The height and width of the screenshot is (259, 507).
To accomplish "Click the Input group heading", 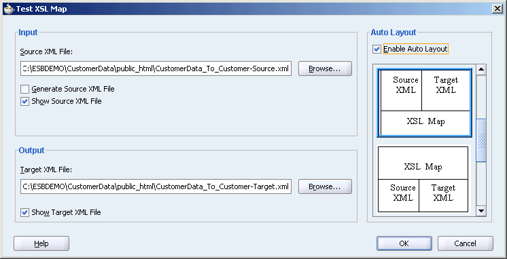I will point(28,33).
